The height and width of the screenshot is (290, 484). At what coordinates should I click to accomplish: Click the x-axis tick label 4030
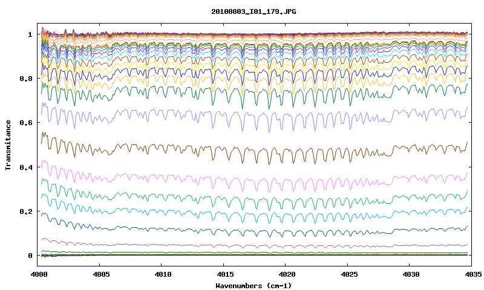412,274
